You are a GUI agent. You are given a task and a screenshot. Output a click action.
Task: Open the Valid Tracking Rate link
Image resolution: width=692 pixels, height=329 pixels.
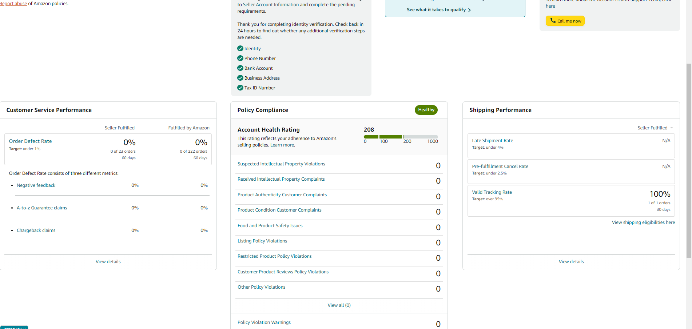pyautogui.click(x=492, y=192)
